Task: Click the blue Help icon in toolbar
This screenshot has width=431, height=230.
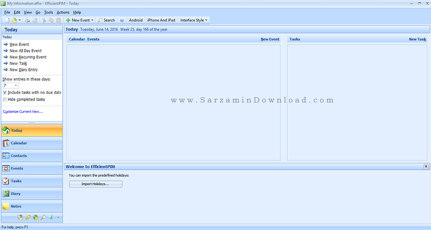Action: (x=122, y=20)
